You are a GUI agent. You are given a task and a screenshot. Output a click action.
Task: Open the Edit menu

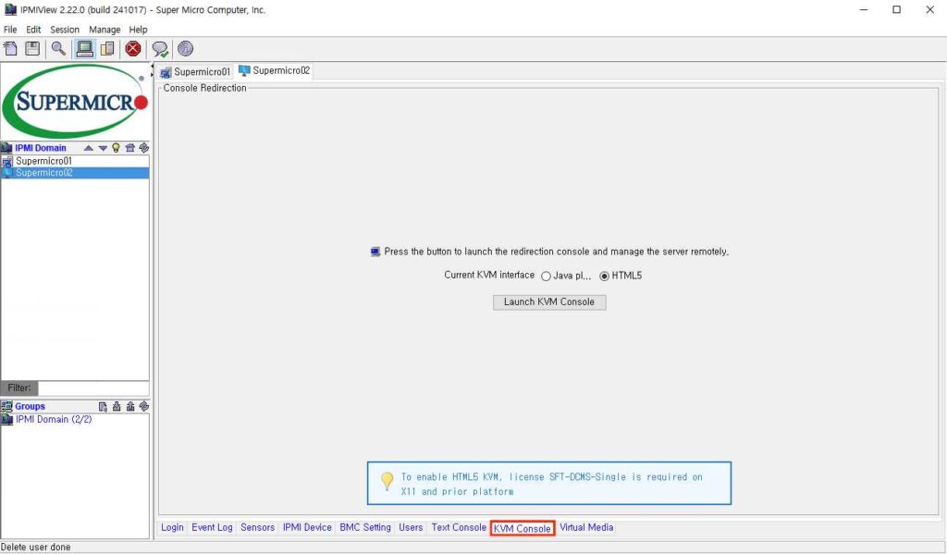pos(33,30)
